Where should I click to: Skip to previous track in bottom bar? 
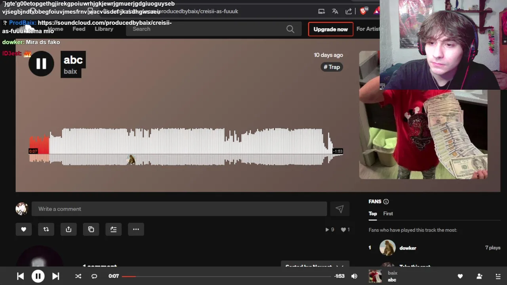(21, 276)
